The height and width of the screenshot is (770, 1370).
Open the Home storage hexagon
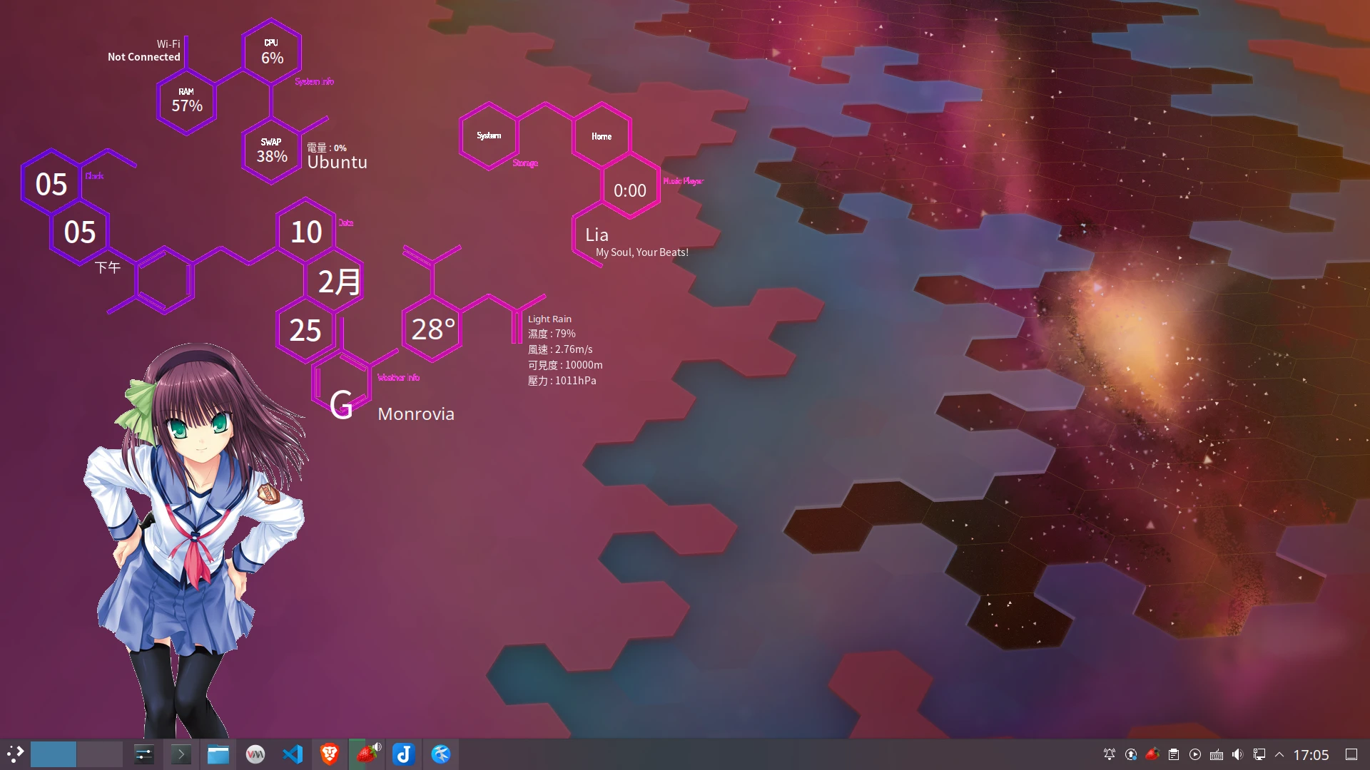pos(602,136)
